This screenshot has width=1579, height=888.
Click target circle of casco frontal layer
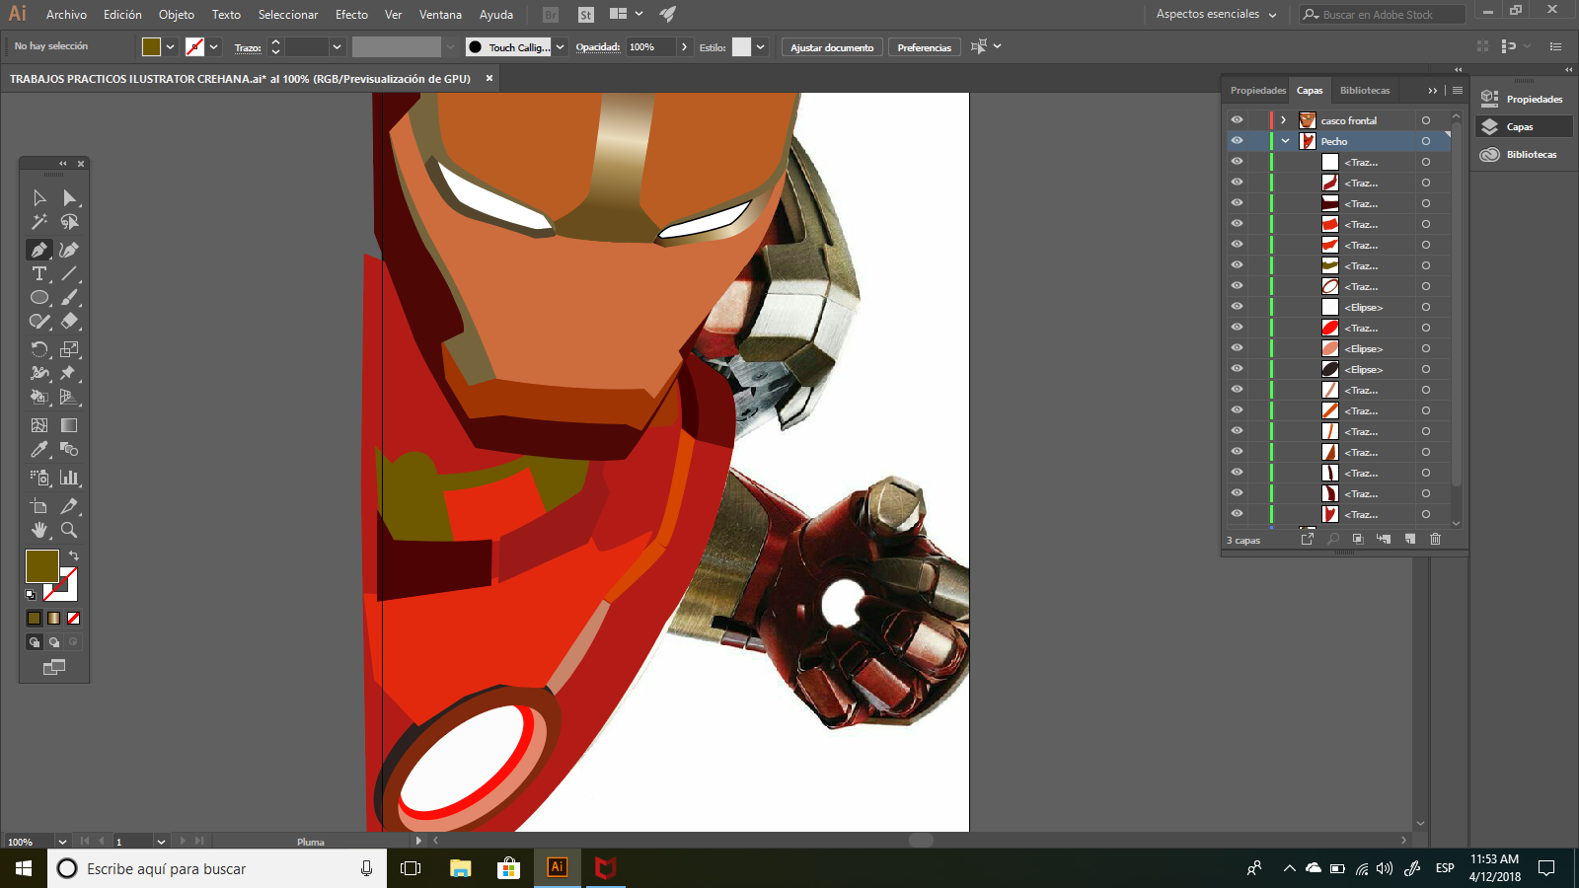(x=1426, y=120)
